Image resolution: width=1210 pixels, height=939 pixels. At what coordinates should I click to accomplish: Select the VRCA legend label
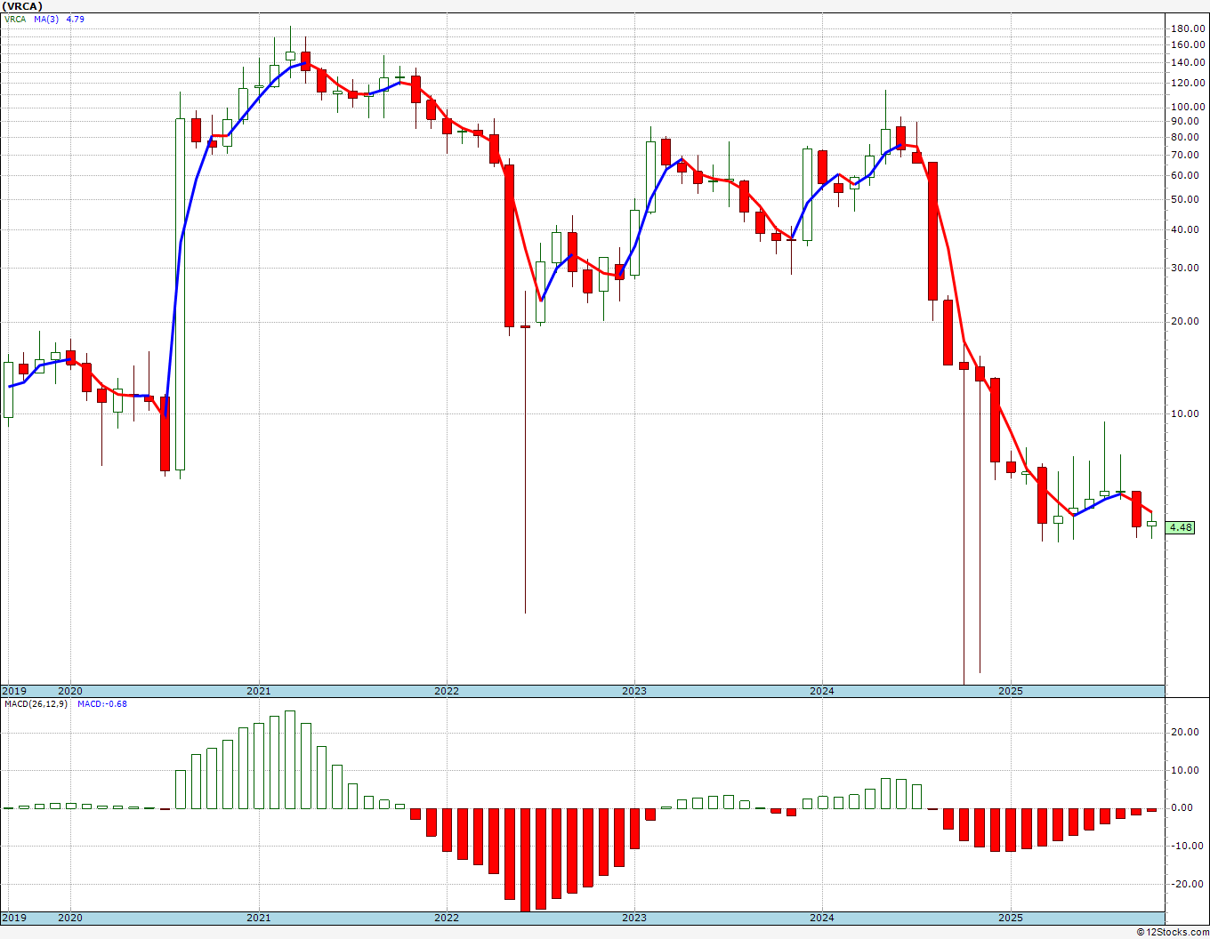pos(15,19)
